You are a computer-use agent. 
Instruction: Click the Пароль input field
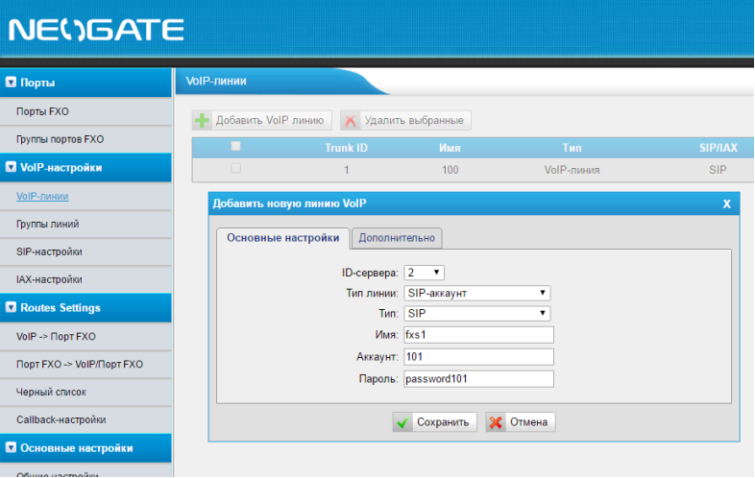478,379
